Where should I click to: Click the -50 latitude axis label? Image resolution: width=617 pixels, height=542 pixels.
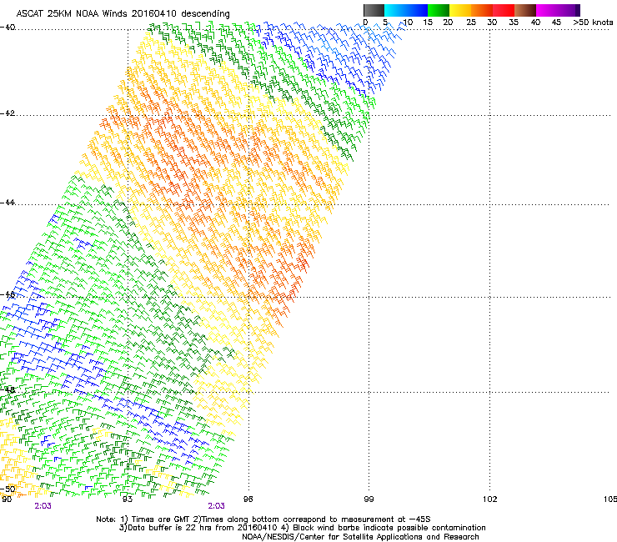[x=8, y=489]
